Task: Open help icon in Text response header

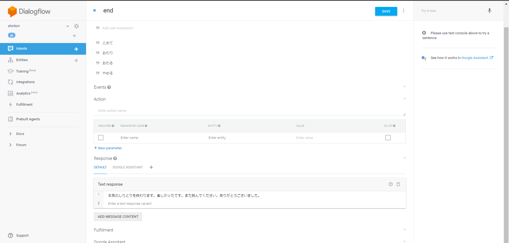Action: [x=391, y=184]
